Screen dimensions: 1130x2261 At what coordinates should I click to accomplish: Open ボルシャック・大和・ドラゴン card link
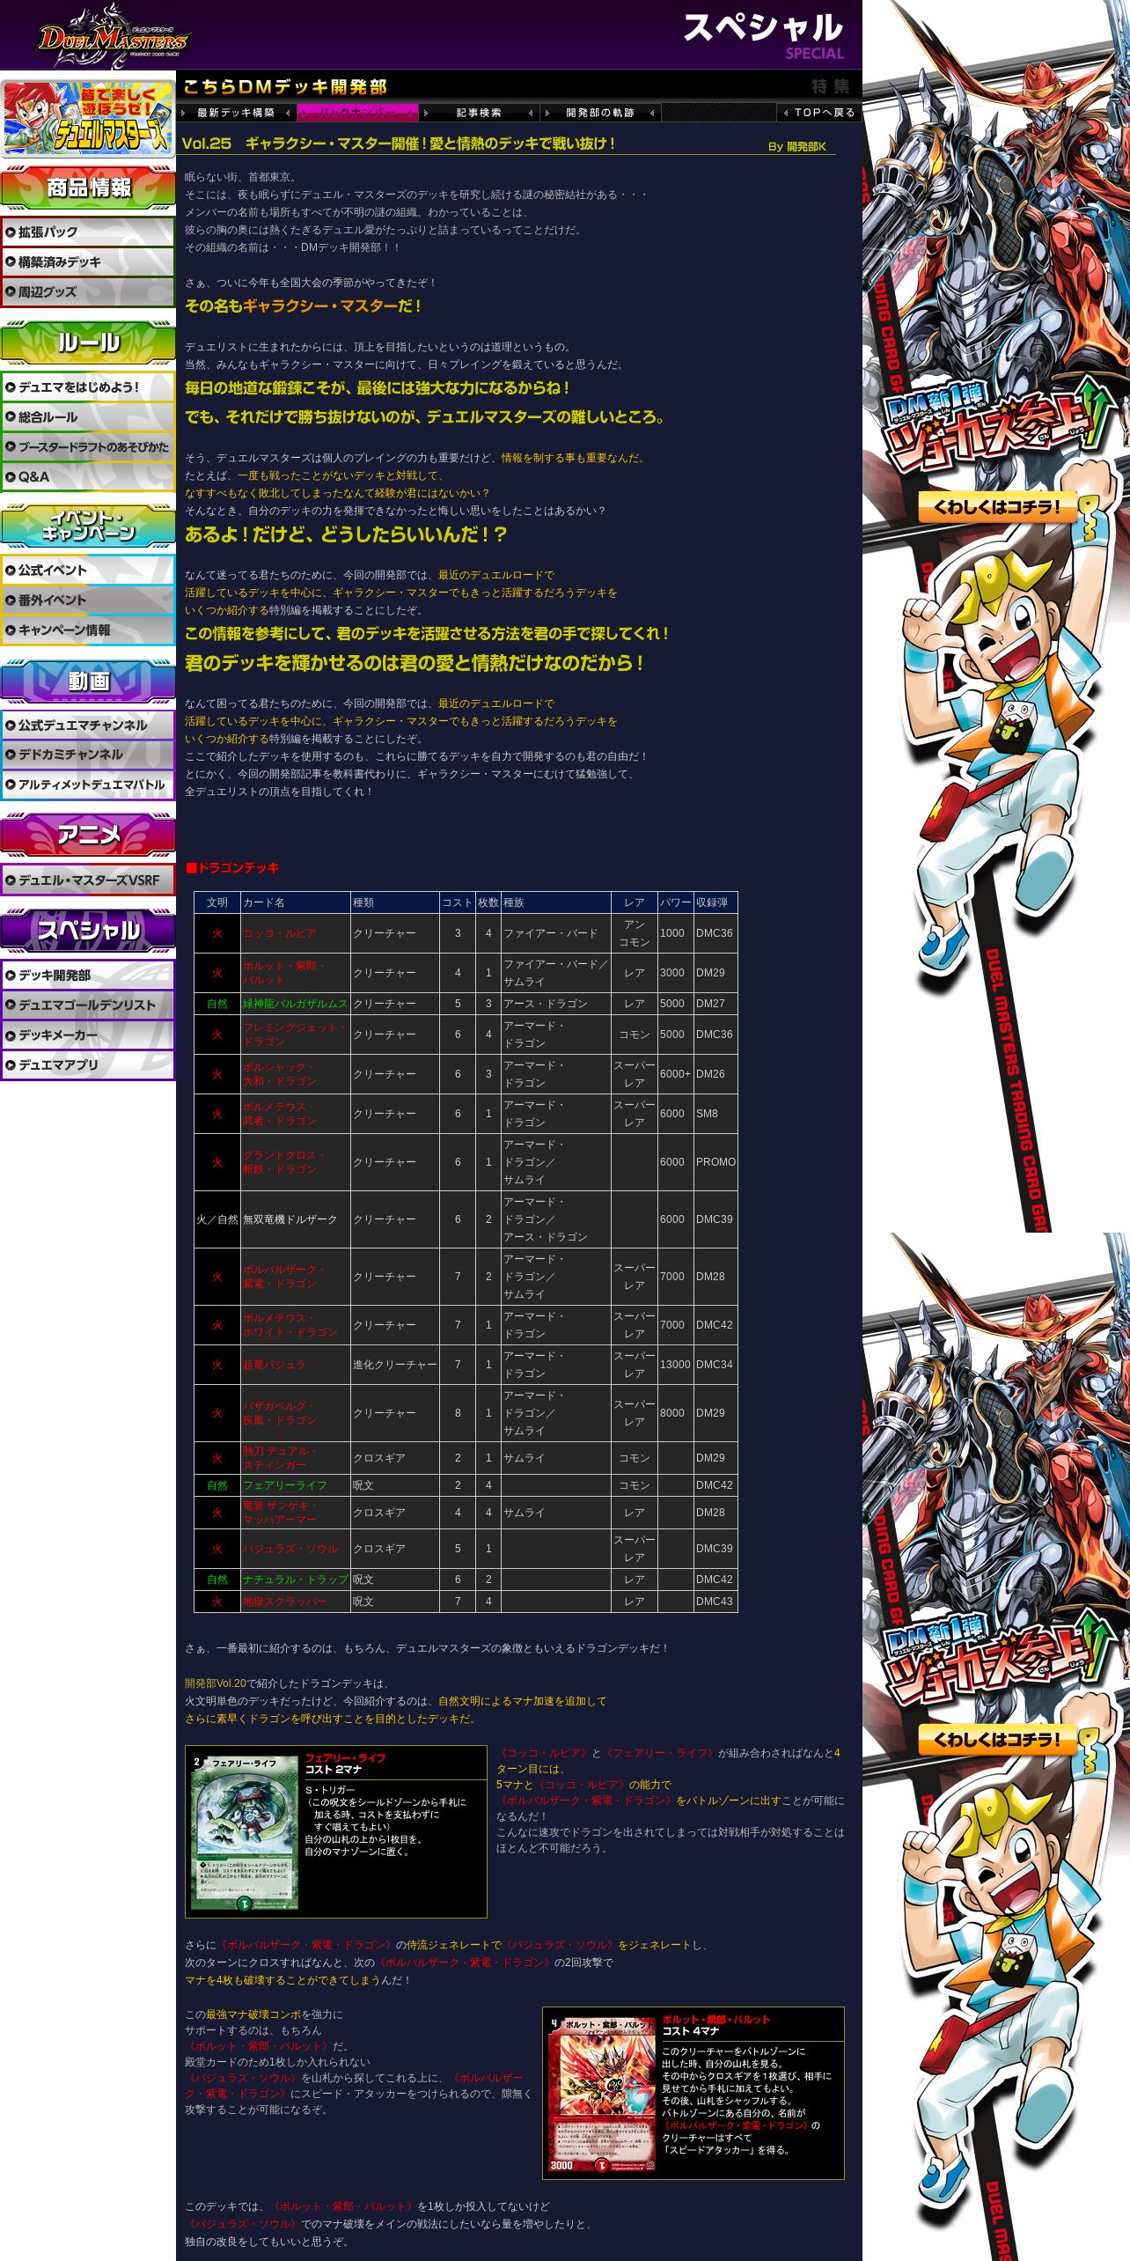(280, 1074)
